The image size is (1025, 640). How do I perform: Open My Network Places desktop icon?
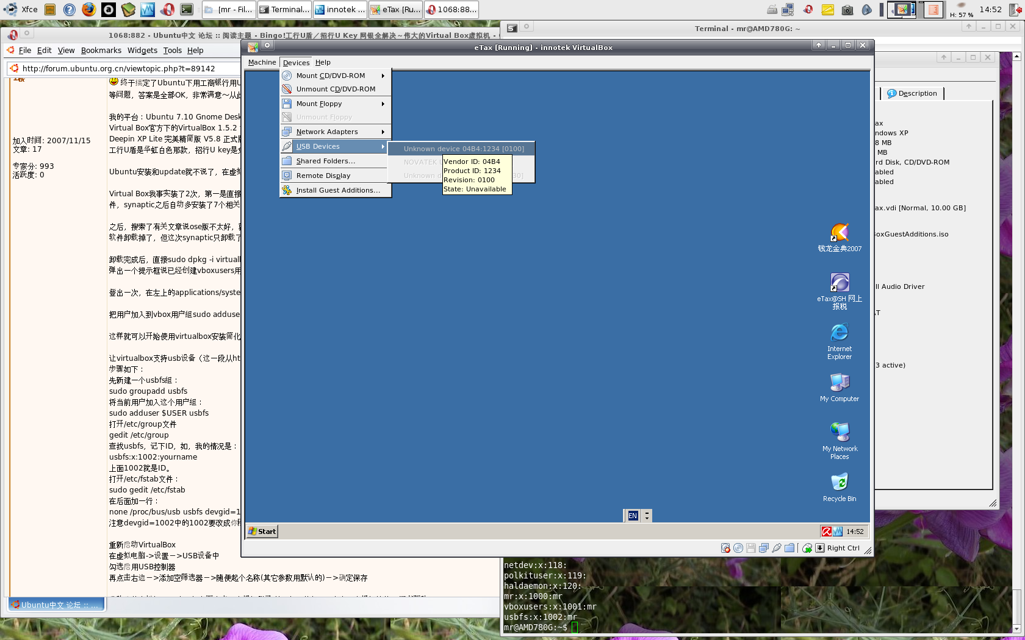[x=840, y=441]
